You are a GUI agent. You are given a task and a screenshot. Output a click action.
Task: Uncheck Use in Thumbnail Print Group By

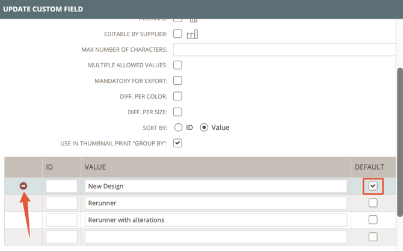[177, 143]
